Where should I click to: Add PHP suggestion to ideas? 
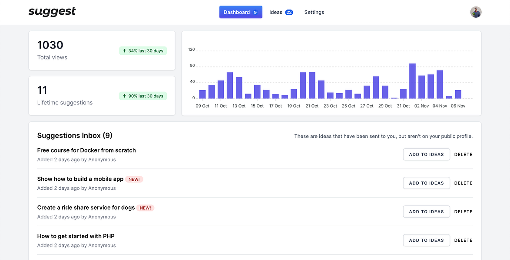coord(427,240)
